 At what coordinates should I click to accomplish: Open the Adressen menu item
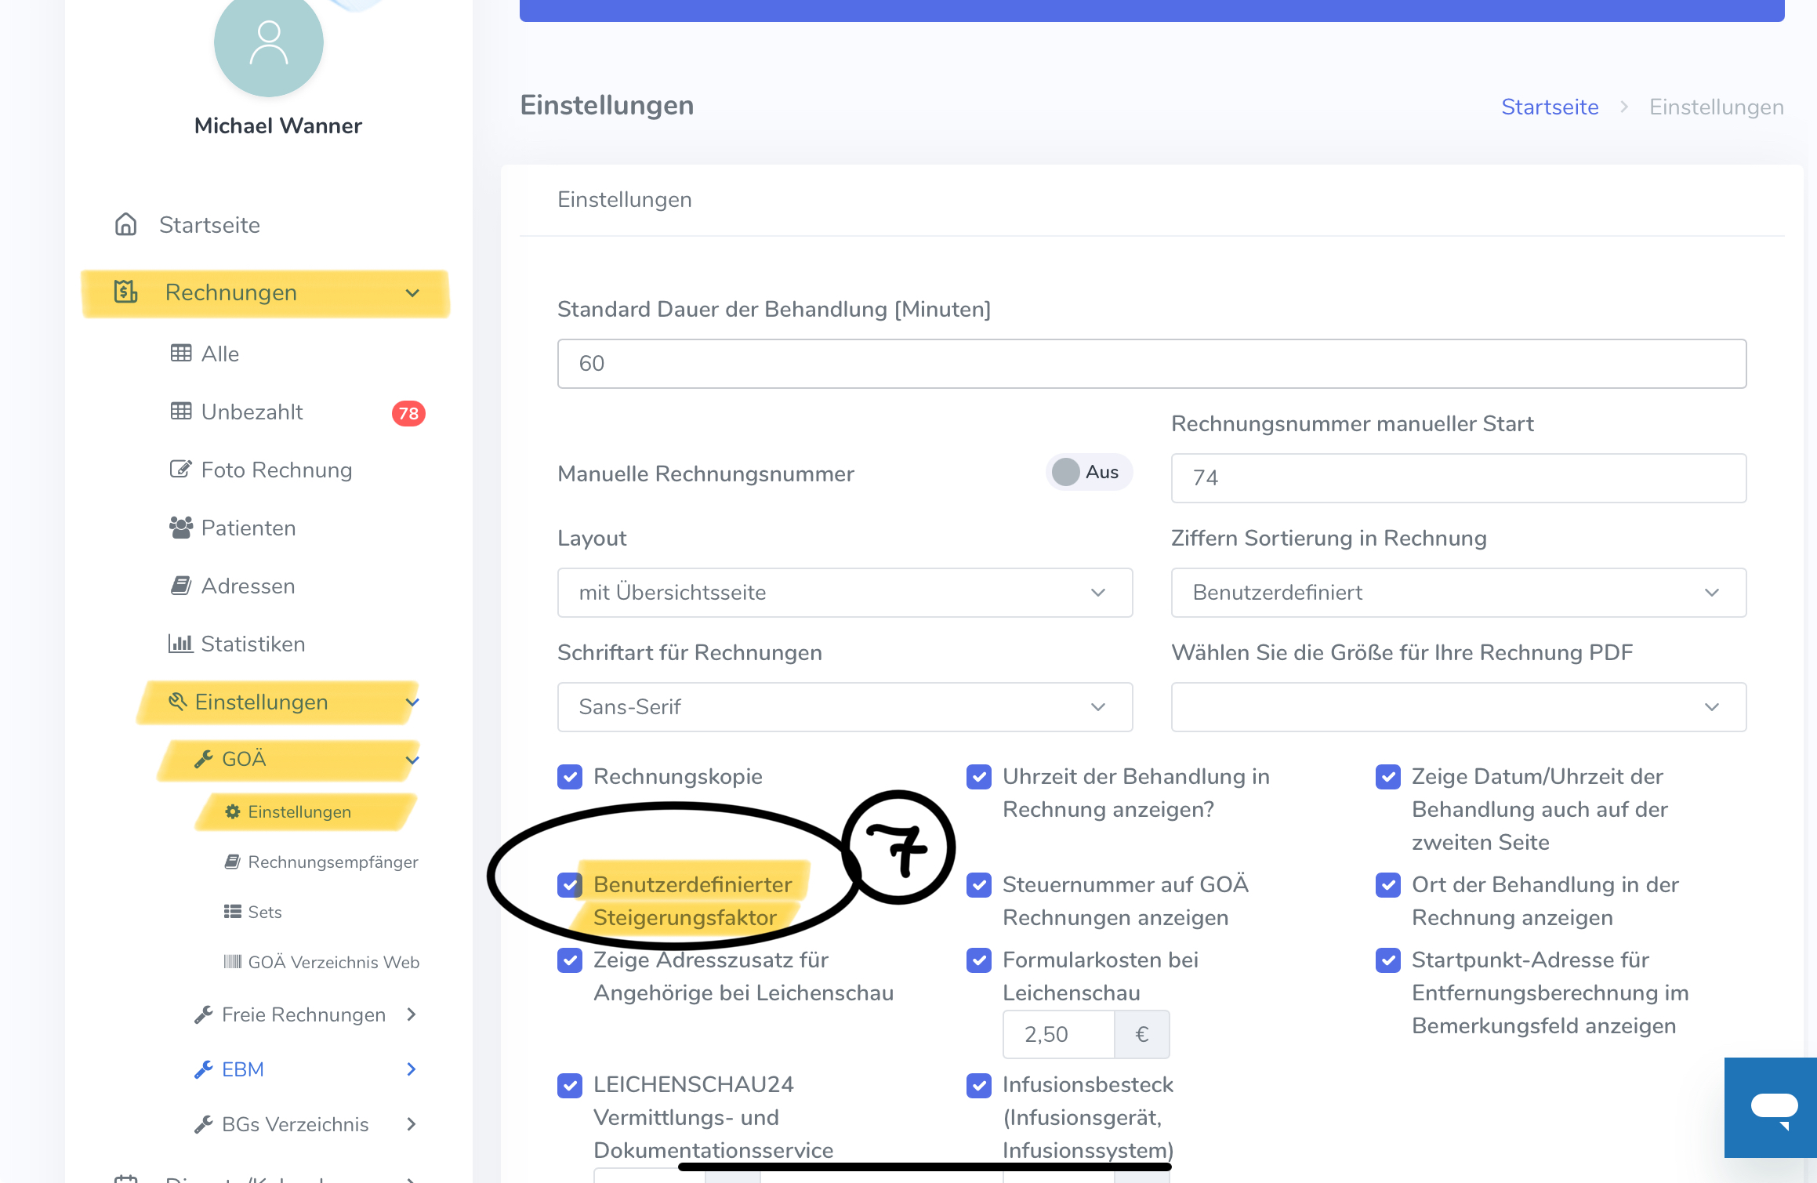point(248,586)
